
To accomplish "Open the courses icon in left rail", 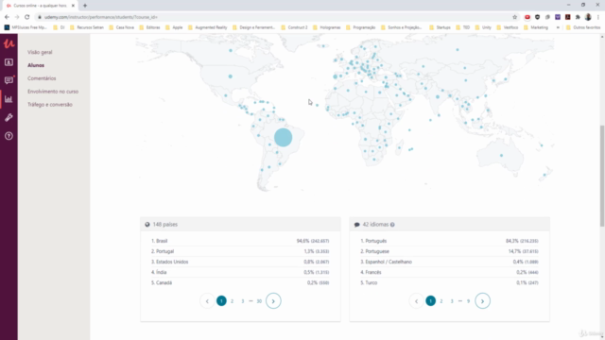I will [9, 62].
